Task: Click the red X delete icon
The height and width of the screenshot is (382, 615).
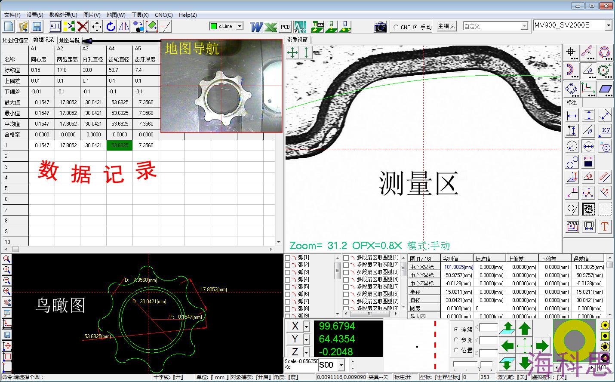Action: click(x=83, y=27)
